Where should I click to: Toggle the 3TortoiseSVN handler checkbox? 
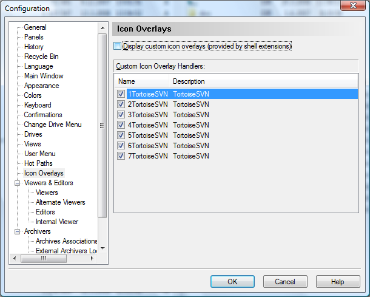[121, 115]
